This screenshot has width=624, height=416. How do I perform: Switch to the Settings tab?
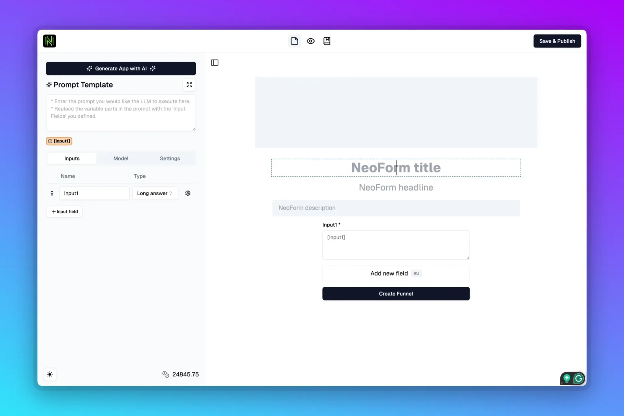tap(170, 158)
